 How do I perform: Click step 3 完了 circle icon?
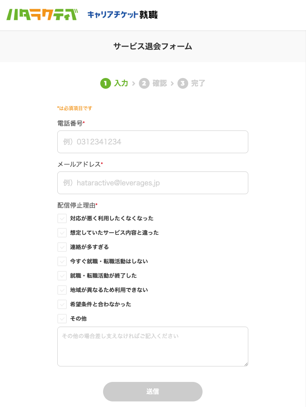[183, 84]
